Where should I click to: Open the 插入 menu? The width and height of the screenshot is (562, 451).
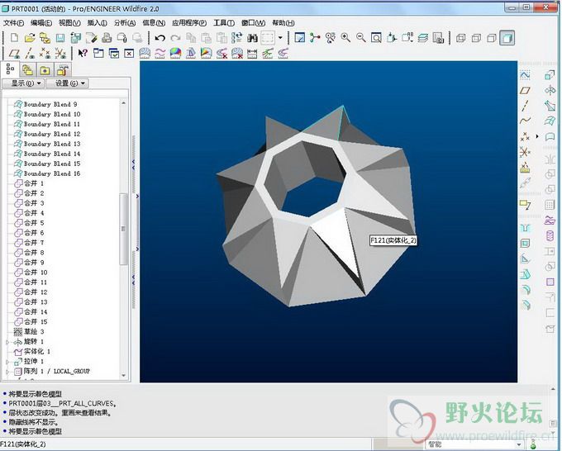98,23
